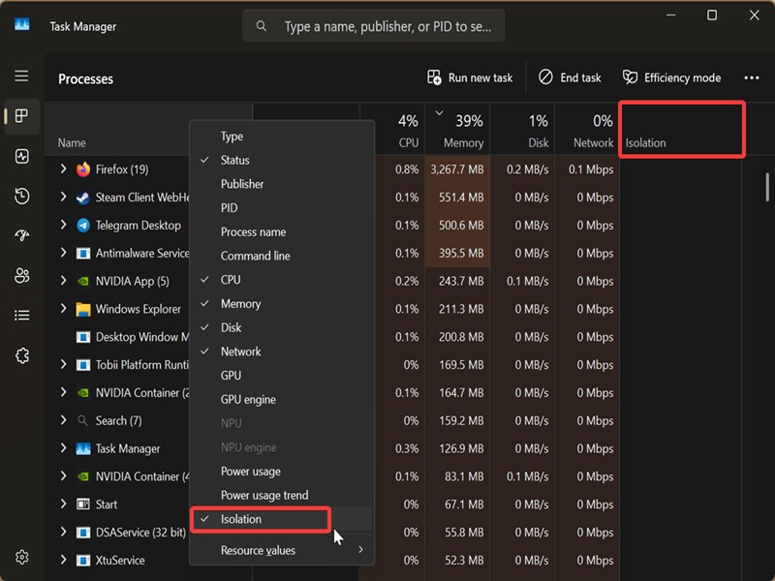Open the hamburger navigation menu

point(21,76)
